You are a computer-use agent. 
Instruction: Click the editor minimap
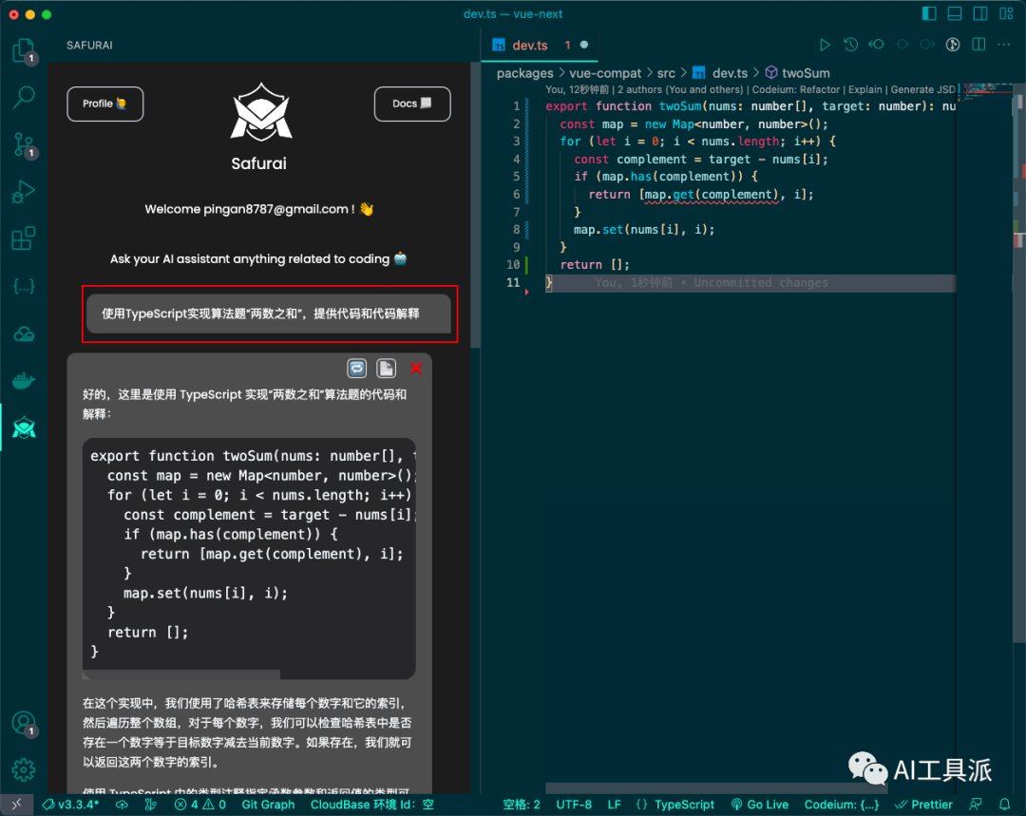pos(987,92)
